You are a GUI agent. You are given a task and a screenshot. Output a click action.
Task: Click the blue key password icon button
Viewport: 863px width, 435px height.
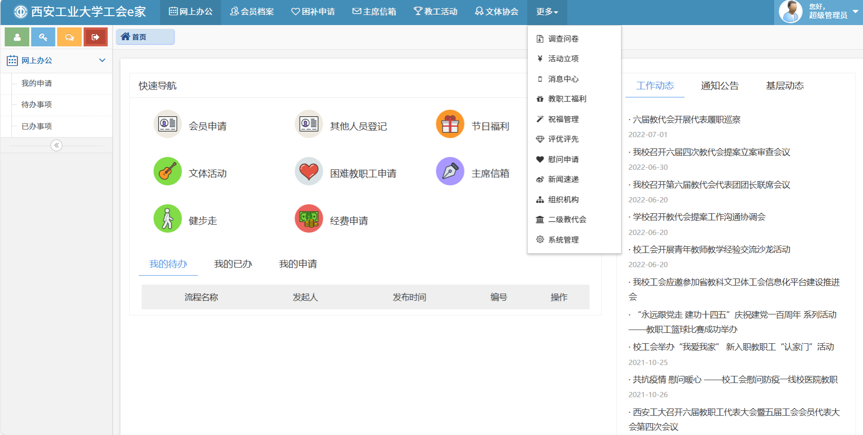coord(43,37)
